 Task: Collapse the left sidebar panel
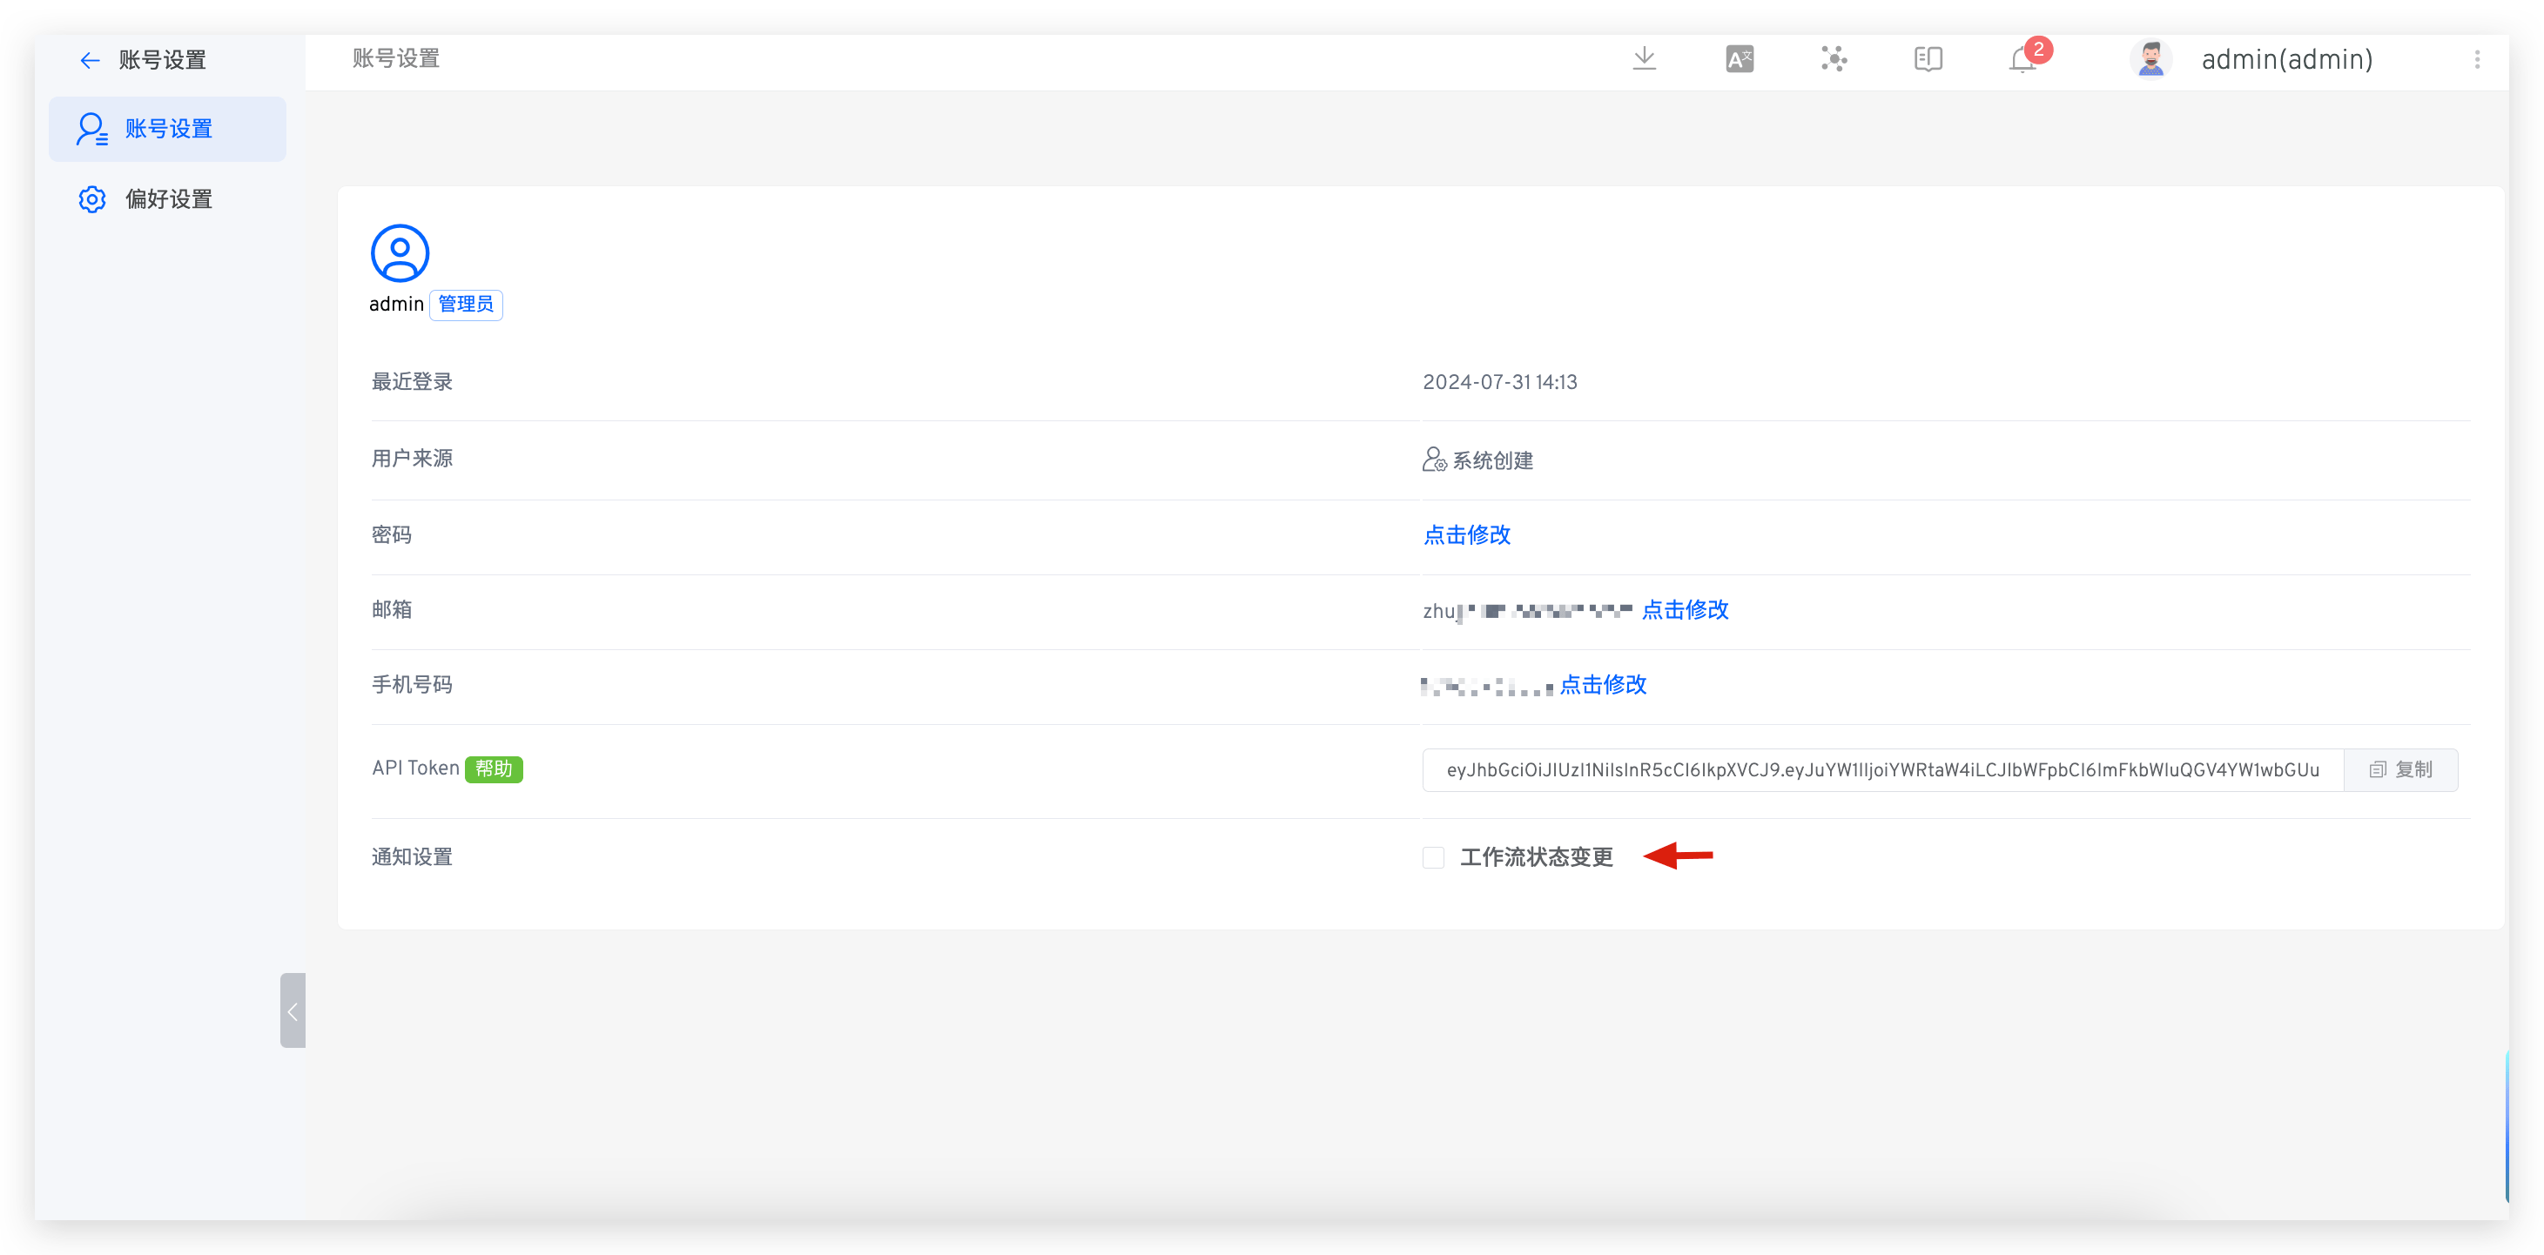pyautogui.click(x=293, y=1011)
